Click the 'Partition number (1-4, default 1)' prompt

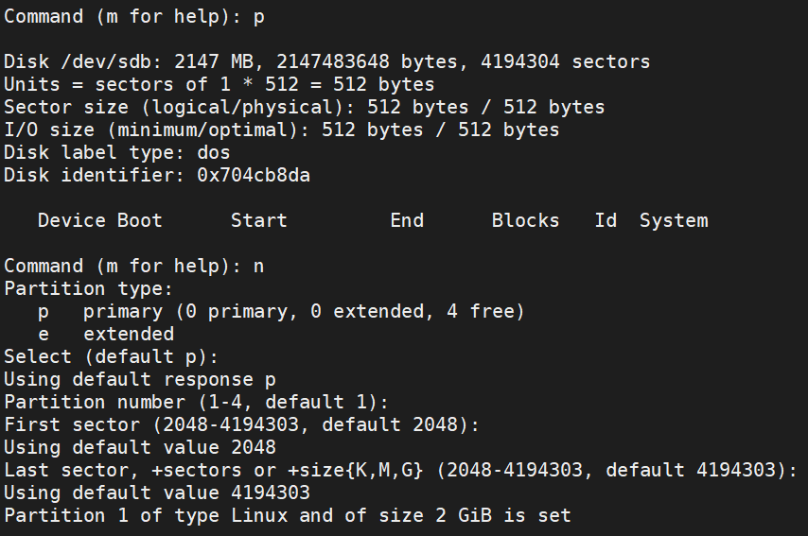click(x=196, y=402)
